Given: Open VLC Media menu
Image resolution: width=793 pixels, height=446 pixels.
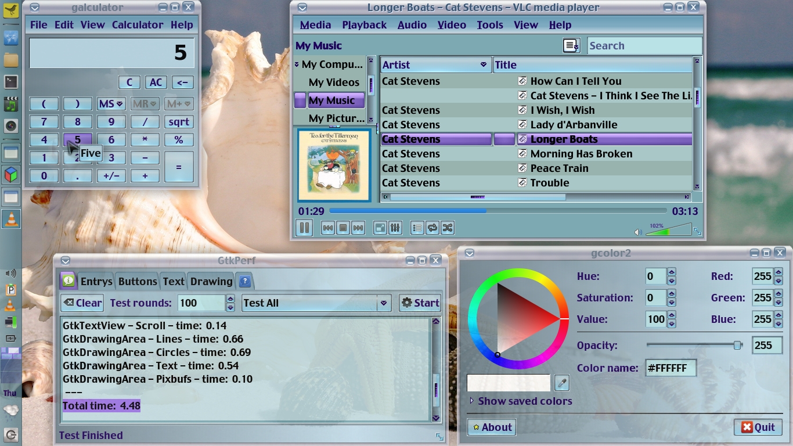Looking at the screenshot, I should [315, 25].
